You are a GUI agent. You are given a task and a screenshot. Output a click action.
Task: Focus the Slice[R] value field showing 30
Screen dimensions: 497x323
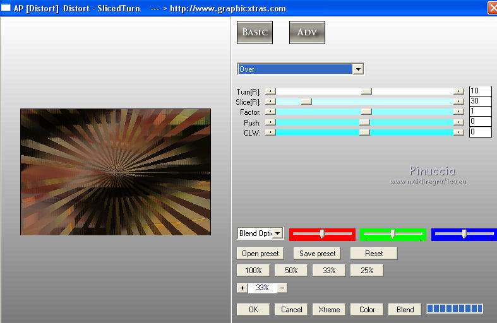click(480, 101)
